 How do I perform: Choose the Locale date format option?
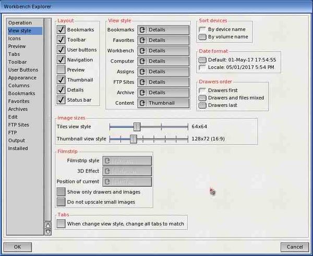202,67
